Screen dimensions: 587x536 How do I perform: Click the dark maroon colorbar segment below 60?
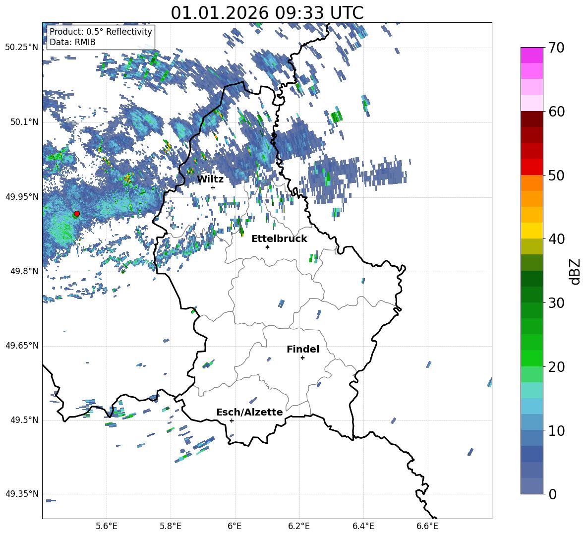(x=531, y=119)
